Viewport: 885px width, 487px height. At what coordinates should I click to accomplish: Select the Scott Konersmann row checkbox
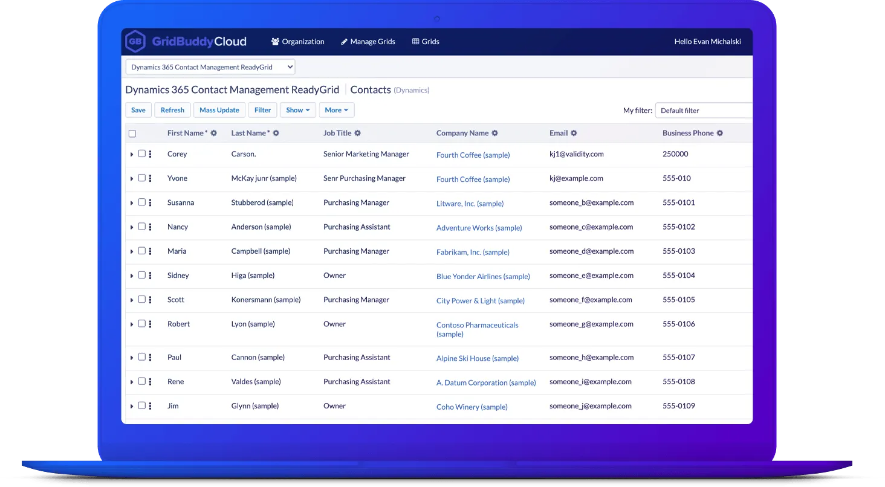point(141,299)
